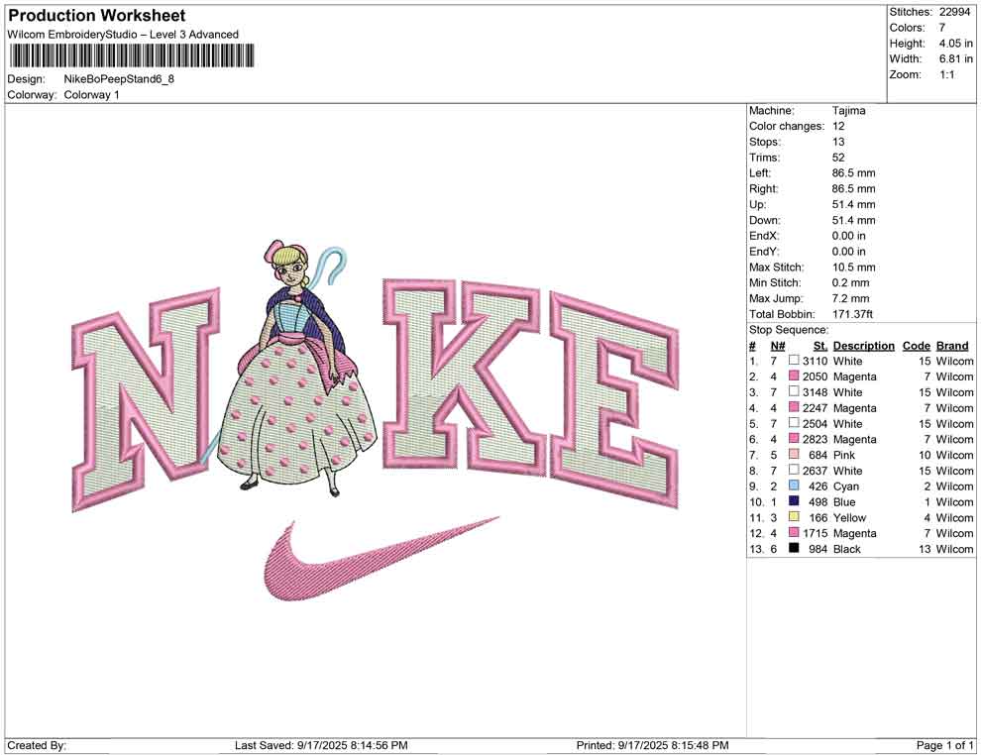Click the Min Stitch value 0.2 mm
The image size is (981, 755).
coord(851,282)
